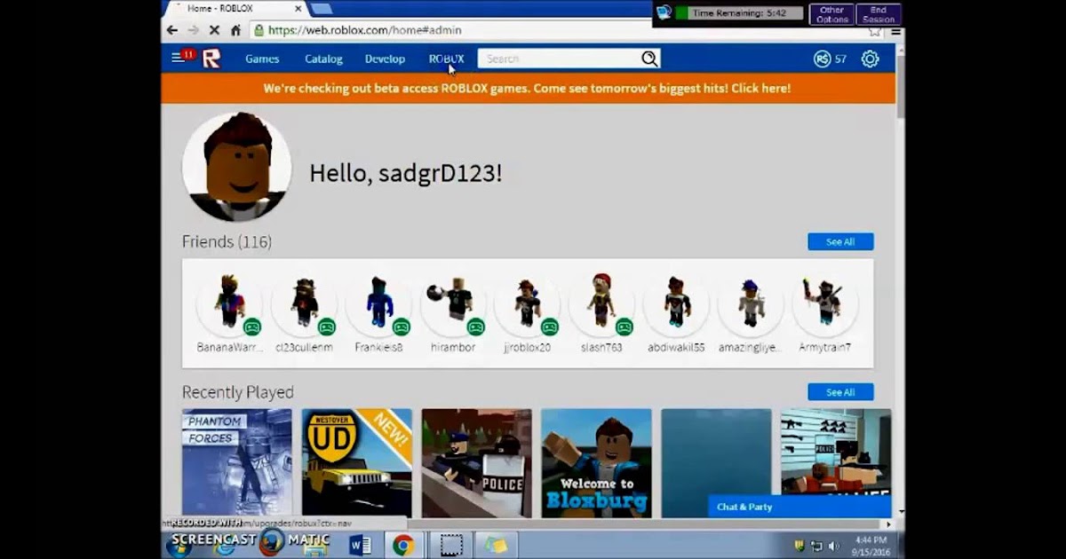Open the settings gear icon
The width and height of the screenshot is (1066, 559).
tap(870, 59)
